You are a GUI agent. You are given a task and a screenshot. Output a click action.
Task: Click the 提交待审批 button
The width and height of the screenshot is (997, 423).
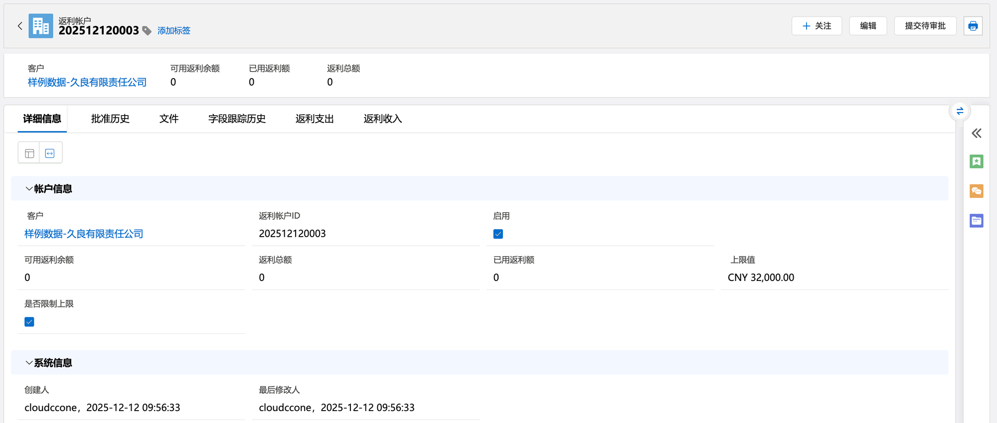pyautogui.click(x=925, y=26)
